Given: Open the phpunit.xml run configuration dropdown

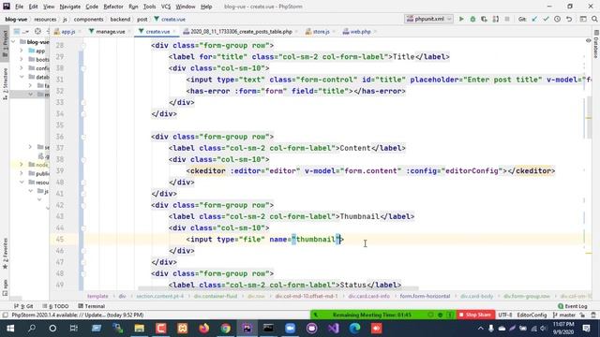Looking at the screenshot, I should pos(429,19).
